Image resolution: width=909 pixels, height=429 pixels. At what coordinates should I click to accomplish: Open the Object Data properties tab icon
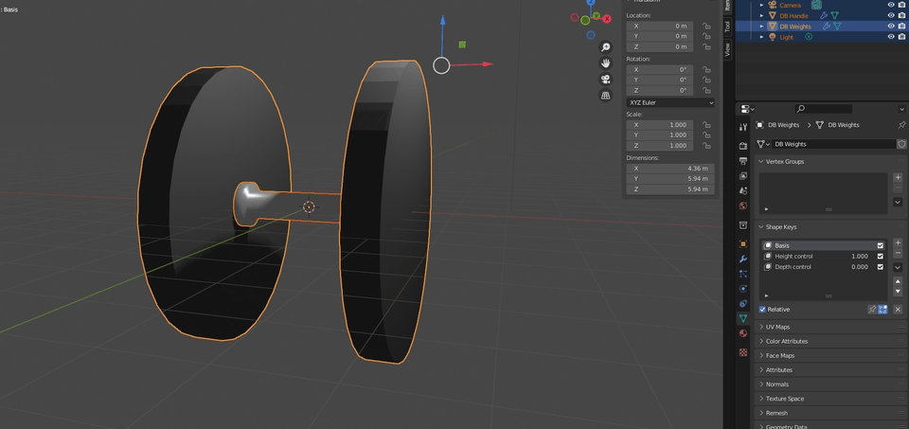tap(743, 319)
